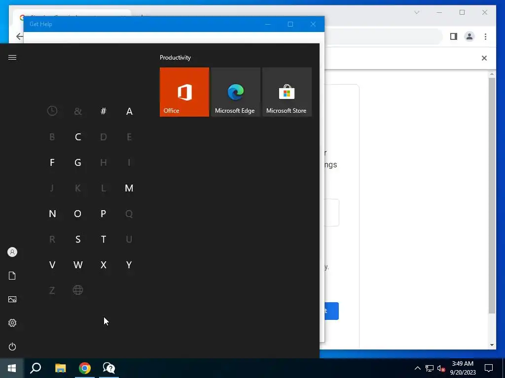Show hidden tray icons chevron

[x=417, y=368]
